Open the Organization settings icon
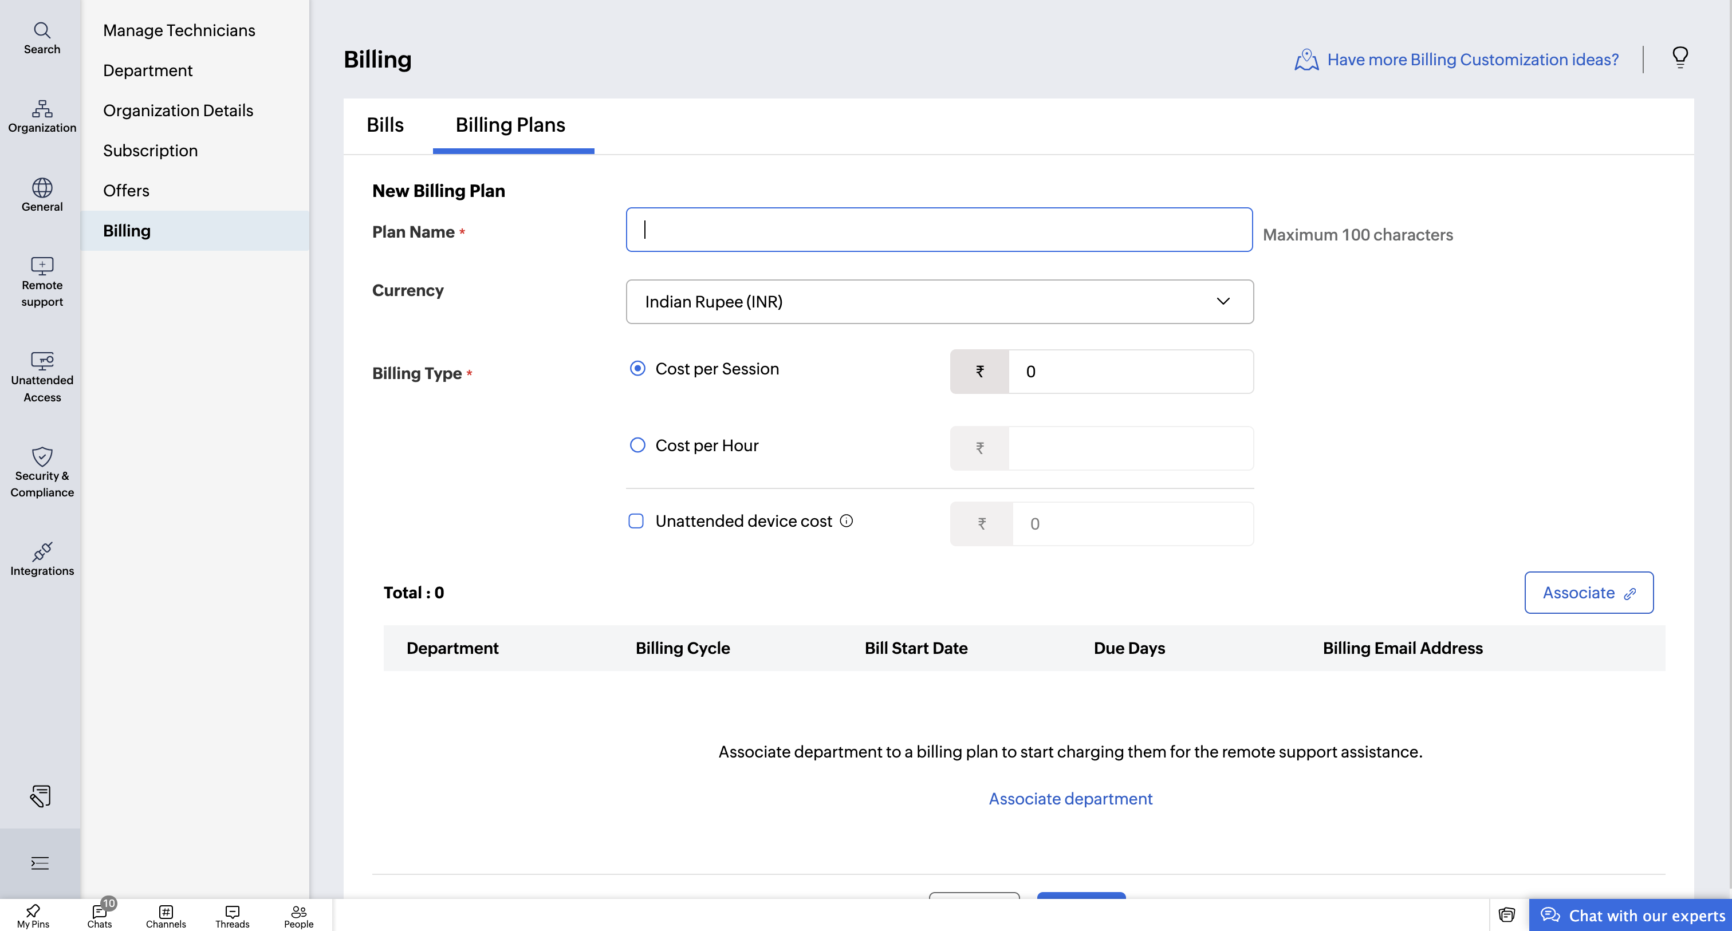1732x931 pixels. [x=42, y=116]
